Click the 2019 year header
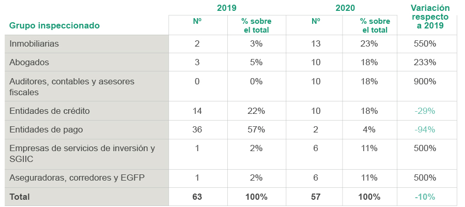Viewport: 465px width, 207px height. tap(226, 8)
